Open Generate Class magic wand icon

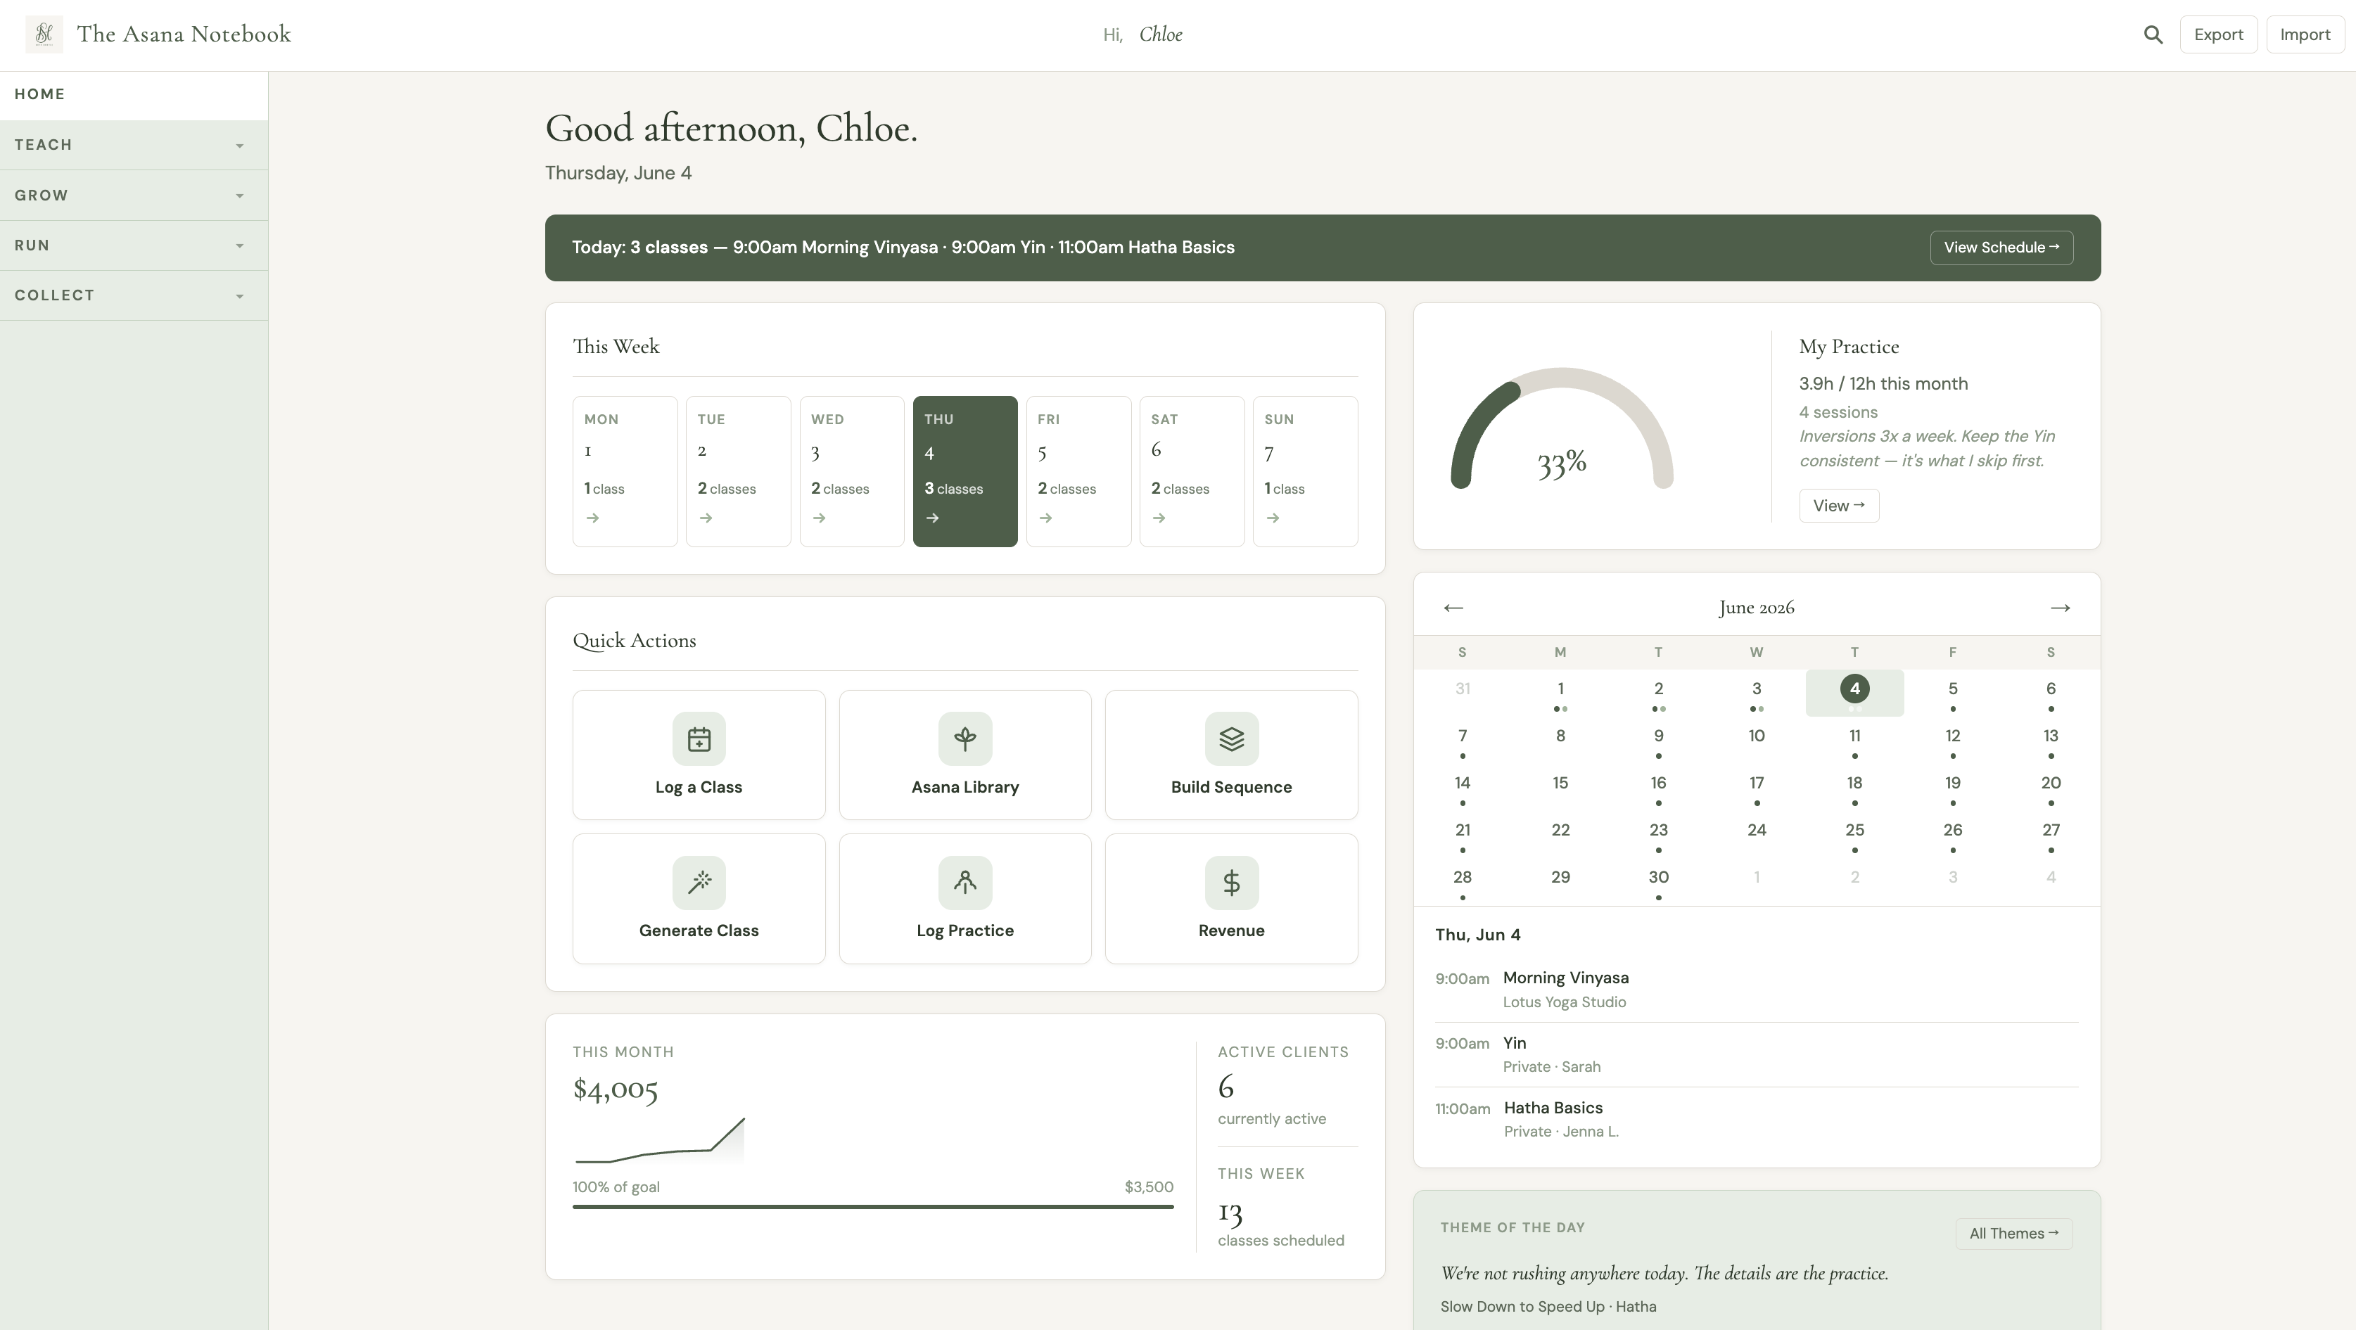coord(699,883)
